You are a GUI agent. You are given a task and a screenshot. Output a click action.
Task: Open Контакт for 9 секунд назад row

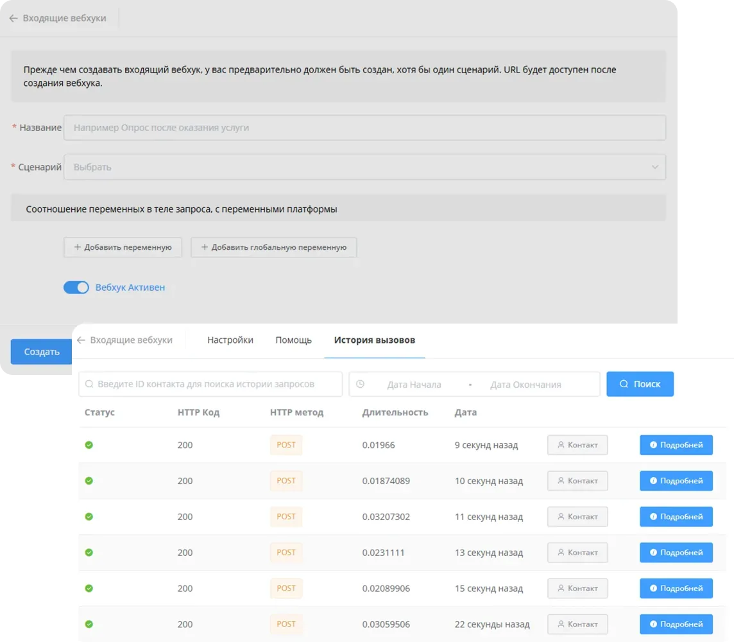pos(577,445)
